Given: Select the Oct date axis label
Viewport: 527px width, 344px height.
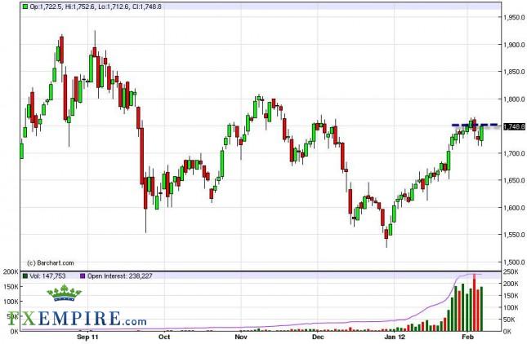Looking at the screenshot, I should click(x=163, y=337).
